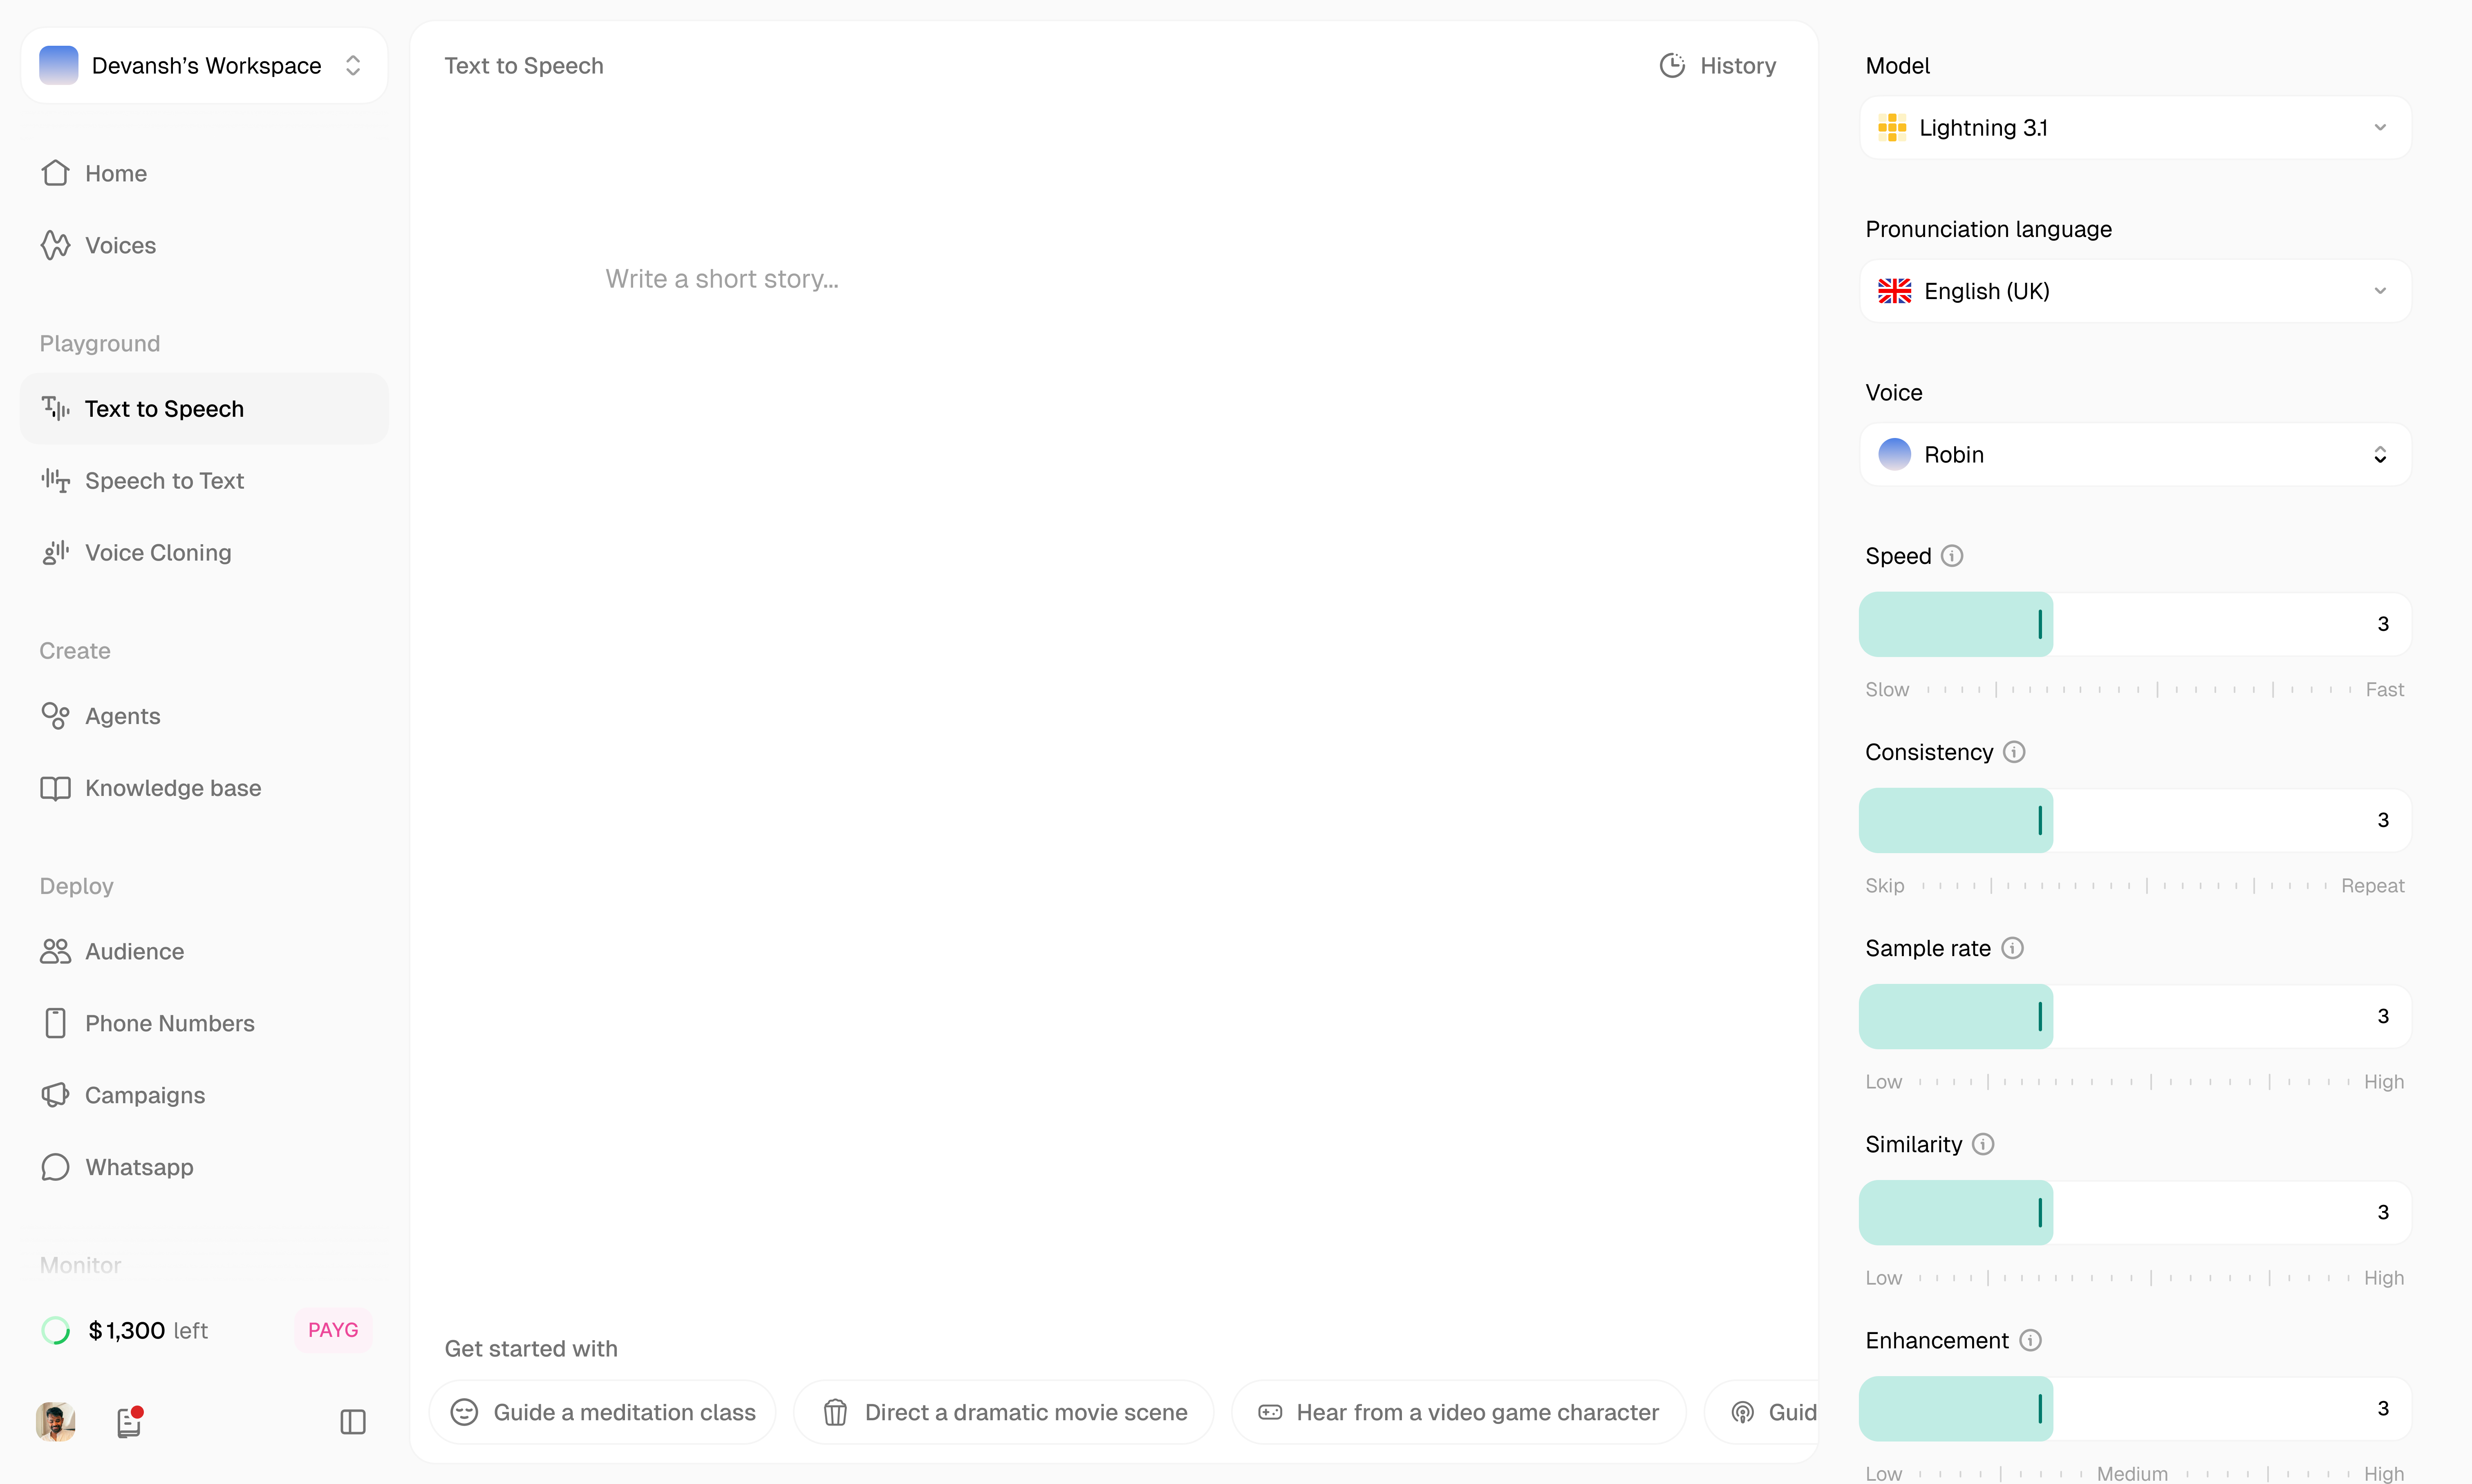Go to Speech to Text
Screen dimensions: 2472x1484
[164, 481]
